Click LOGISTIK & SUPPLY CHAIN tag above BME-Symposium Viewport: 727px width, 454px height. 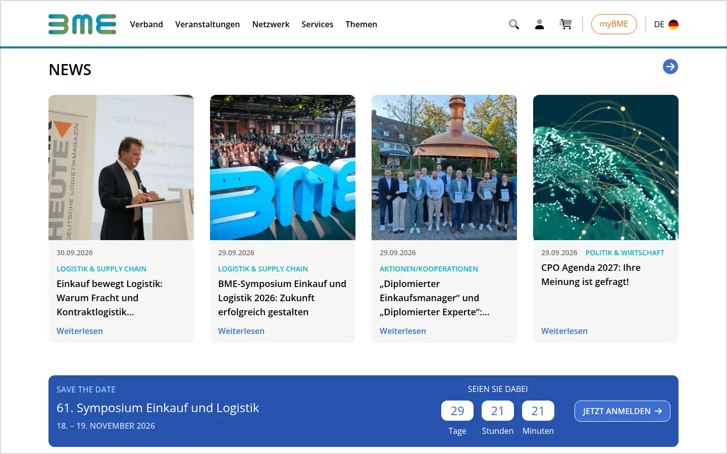(x=263, y=269)
